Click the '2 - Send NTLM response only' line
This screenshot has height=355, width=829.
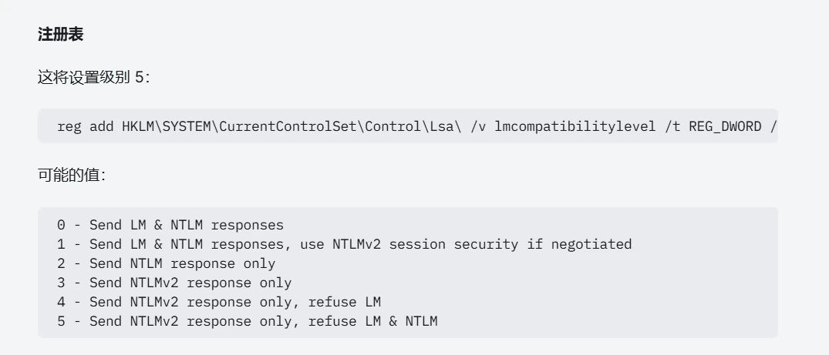(166, 263)
